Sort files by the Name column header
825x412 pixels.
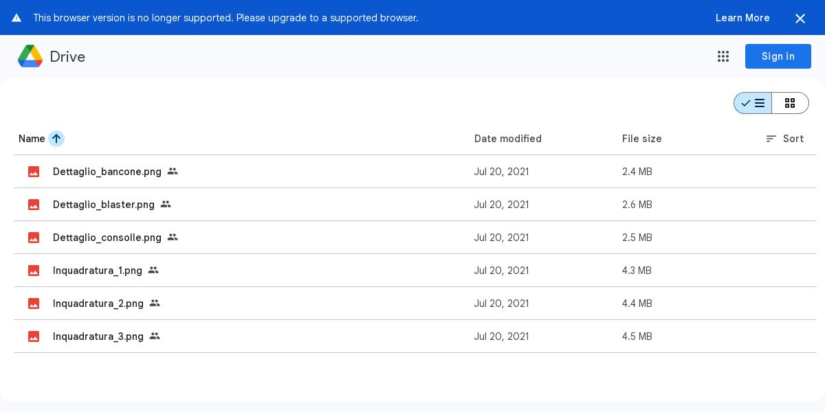coord(32,139)
